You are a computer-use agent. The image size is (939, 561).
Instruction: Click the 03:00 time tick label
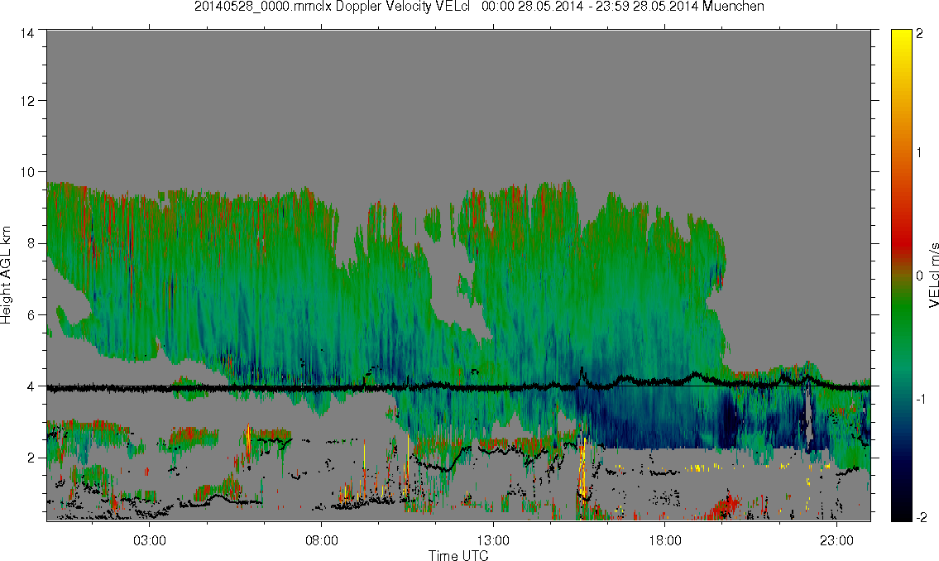pos(149,540)
